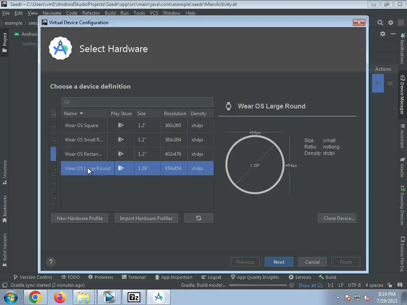Image resolution: width=407 pixels, height=305 pixels.
Task: Click the Gradle build progress bar
Action: (x=258, y=285)
